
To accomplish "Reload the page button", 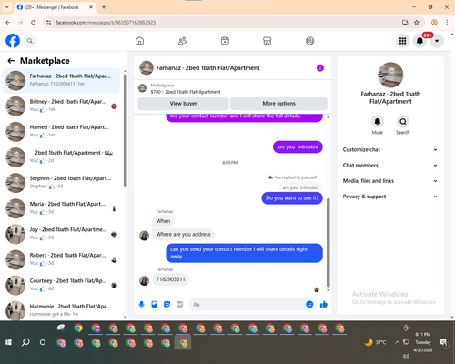I will [34, 23].
